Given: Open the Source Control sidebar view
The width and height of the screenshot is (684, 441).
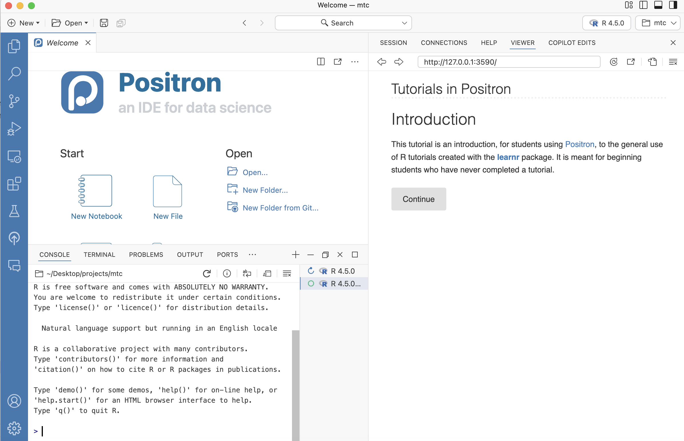Looking at the screenshot, I should coord(14,101).
